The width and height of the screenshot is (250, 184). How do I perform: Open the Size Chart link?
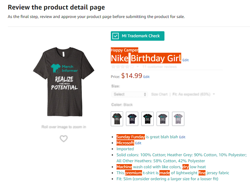159,94
